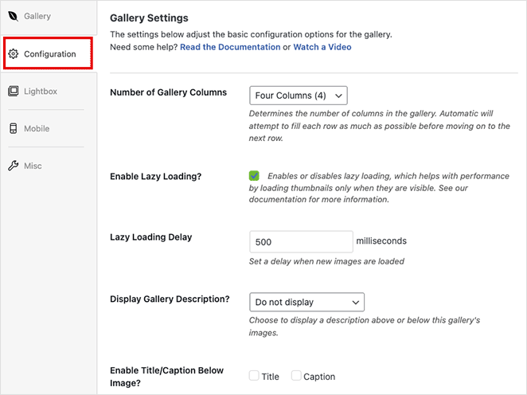Switch to the Lightbox tab

(x=41, y=92)
